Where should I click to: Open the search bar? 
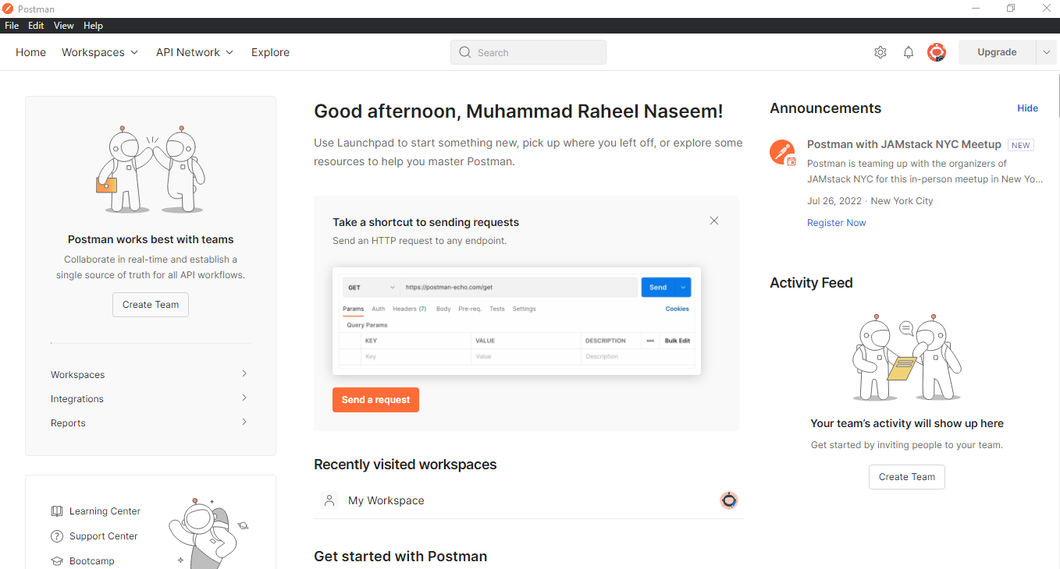(528, 52)
